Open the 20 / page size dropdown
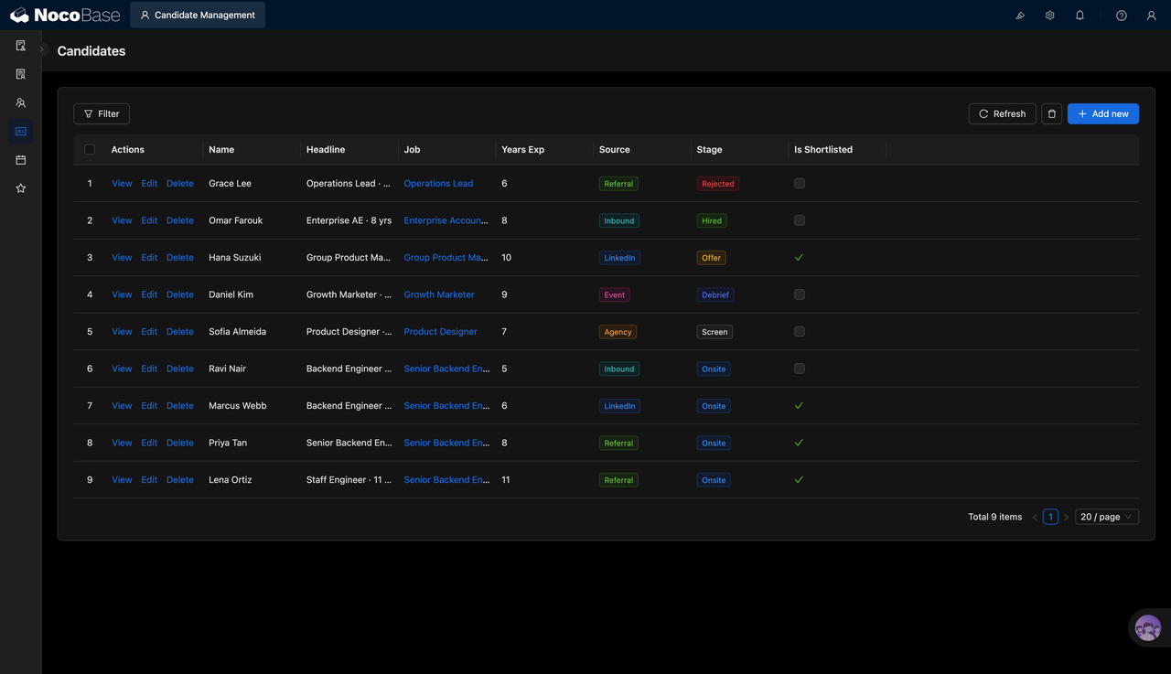Screen dimensions: 1171x674 (1107, 517)
